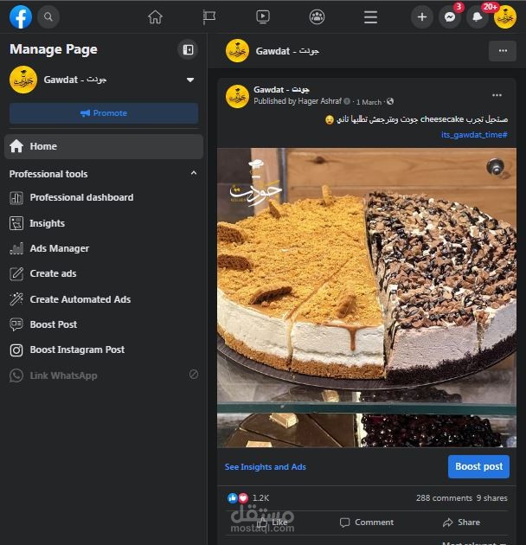The height and width of the screenshot is (545, 526).
Task: Open Create ads
Action: [53, 273]
